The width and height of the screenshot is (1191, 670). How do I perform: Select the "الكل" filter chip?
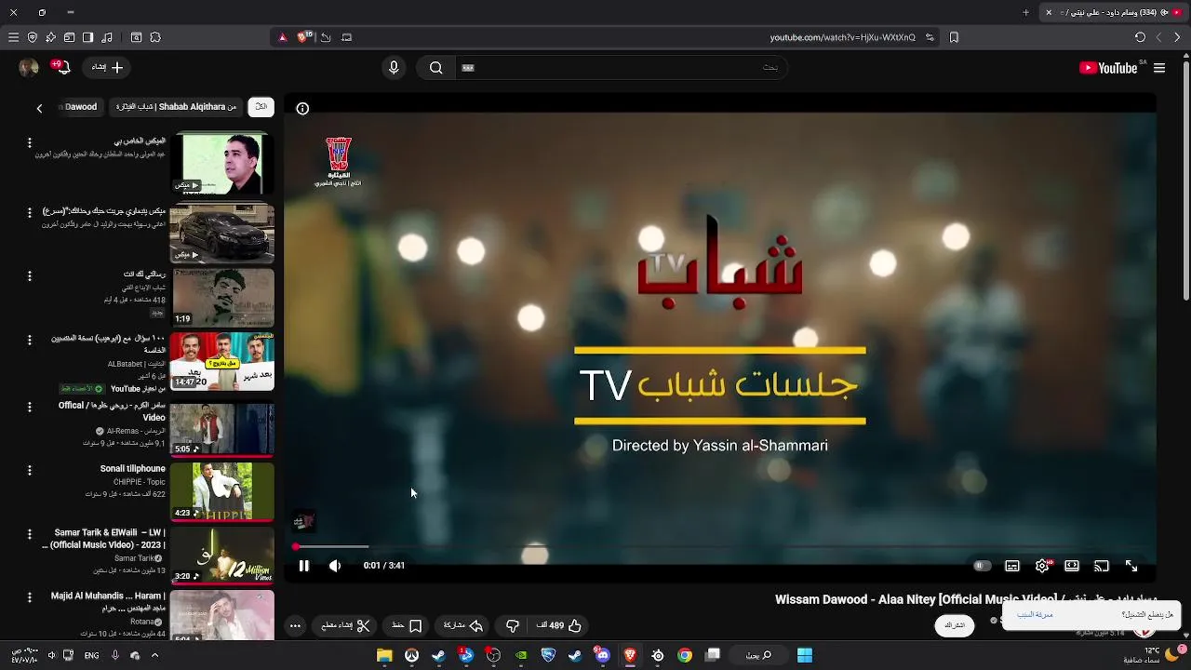click(261, 107)
